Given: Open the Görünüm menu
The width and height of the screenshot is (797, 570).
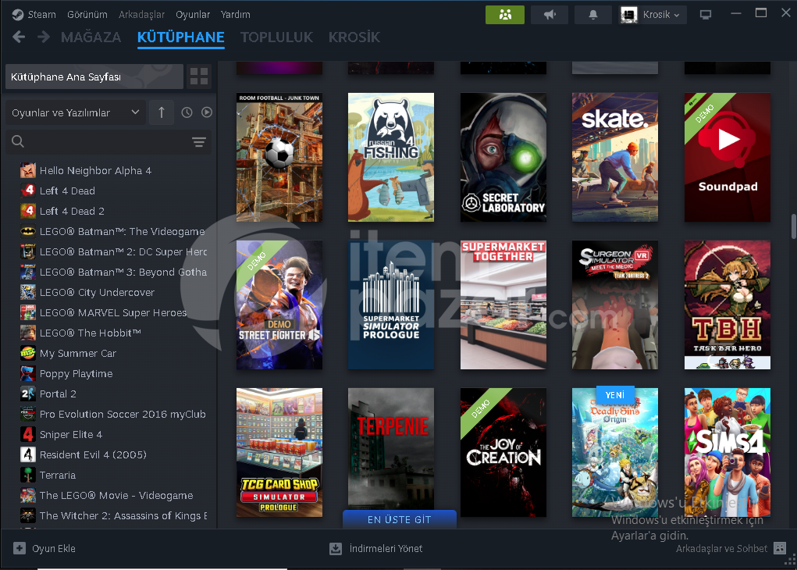Looking at the screenshot, I should pos(87,14).
